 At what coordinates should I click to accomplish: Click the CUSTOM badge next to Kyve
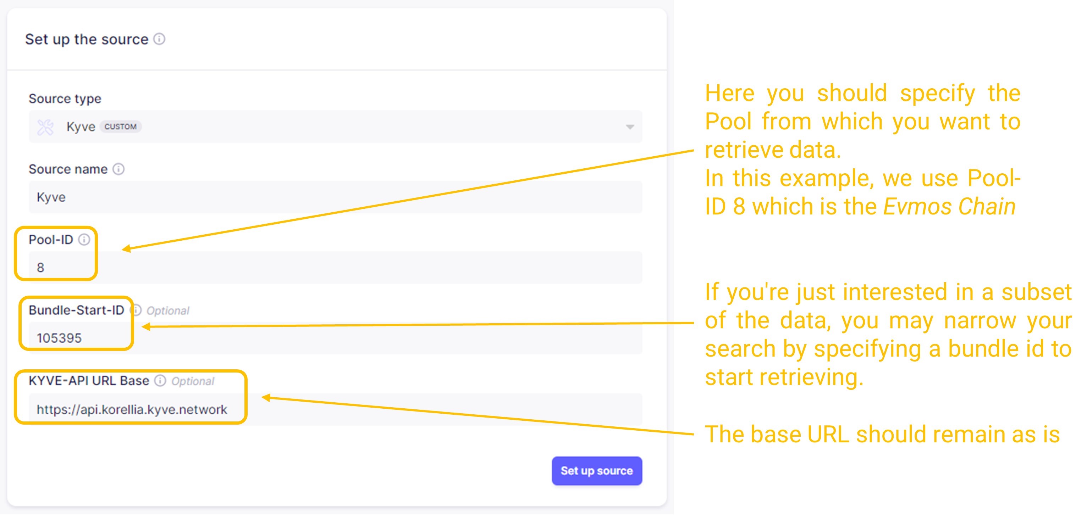click(x=120, y=127)
